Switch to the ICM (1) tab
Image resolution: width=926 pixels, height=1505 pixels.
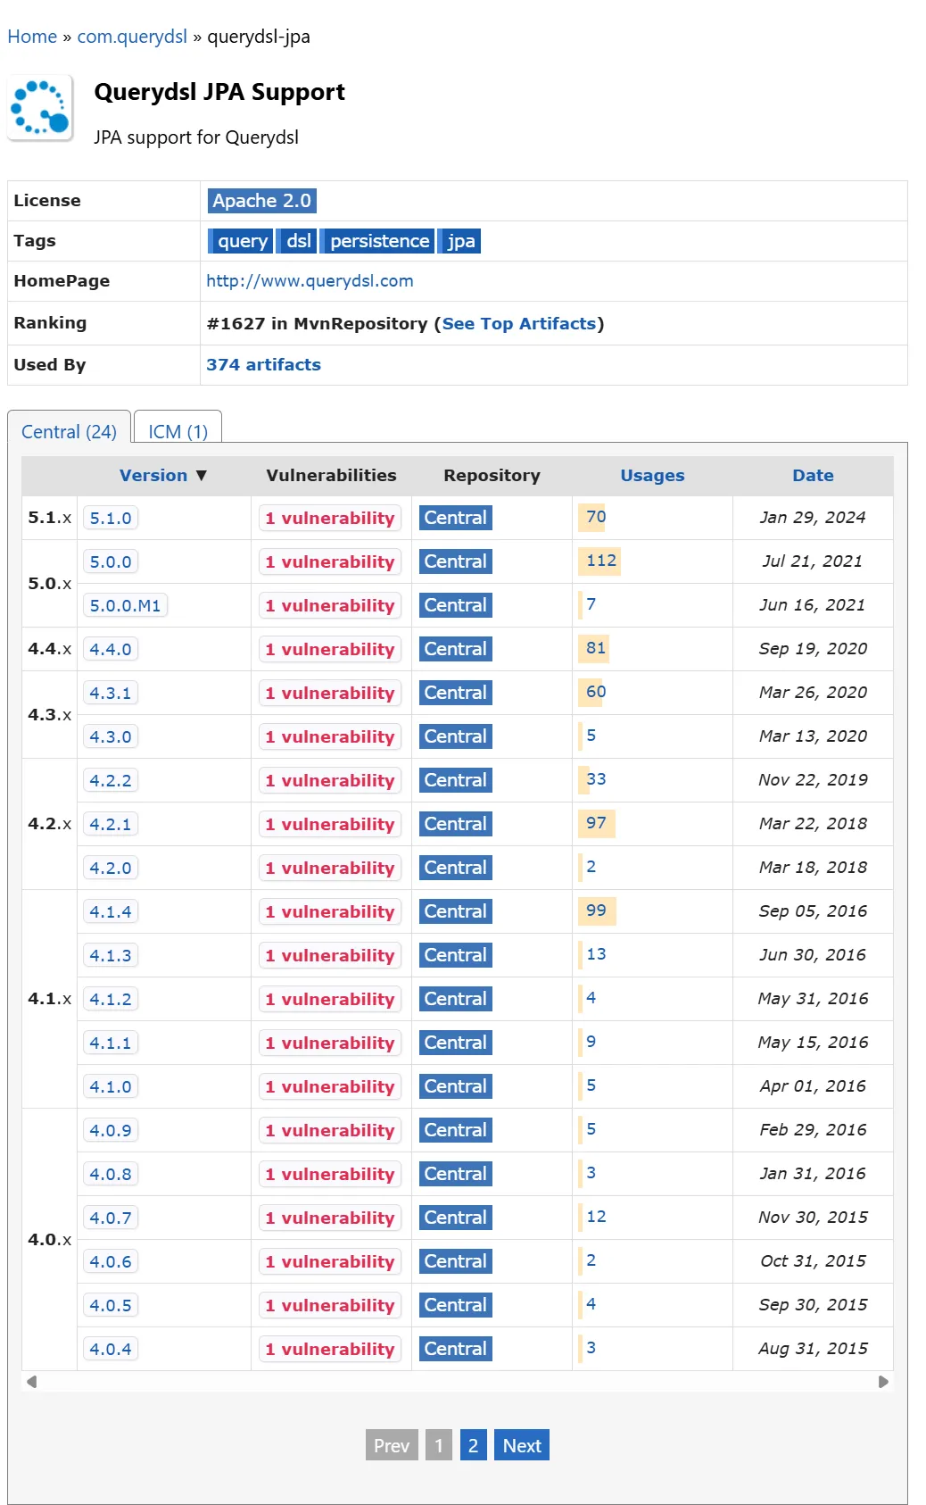(x=178, y=432)
